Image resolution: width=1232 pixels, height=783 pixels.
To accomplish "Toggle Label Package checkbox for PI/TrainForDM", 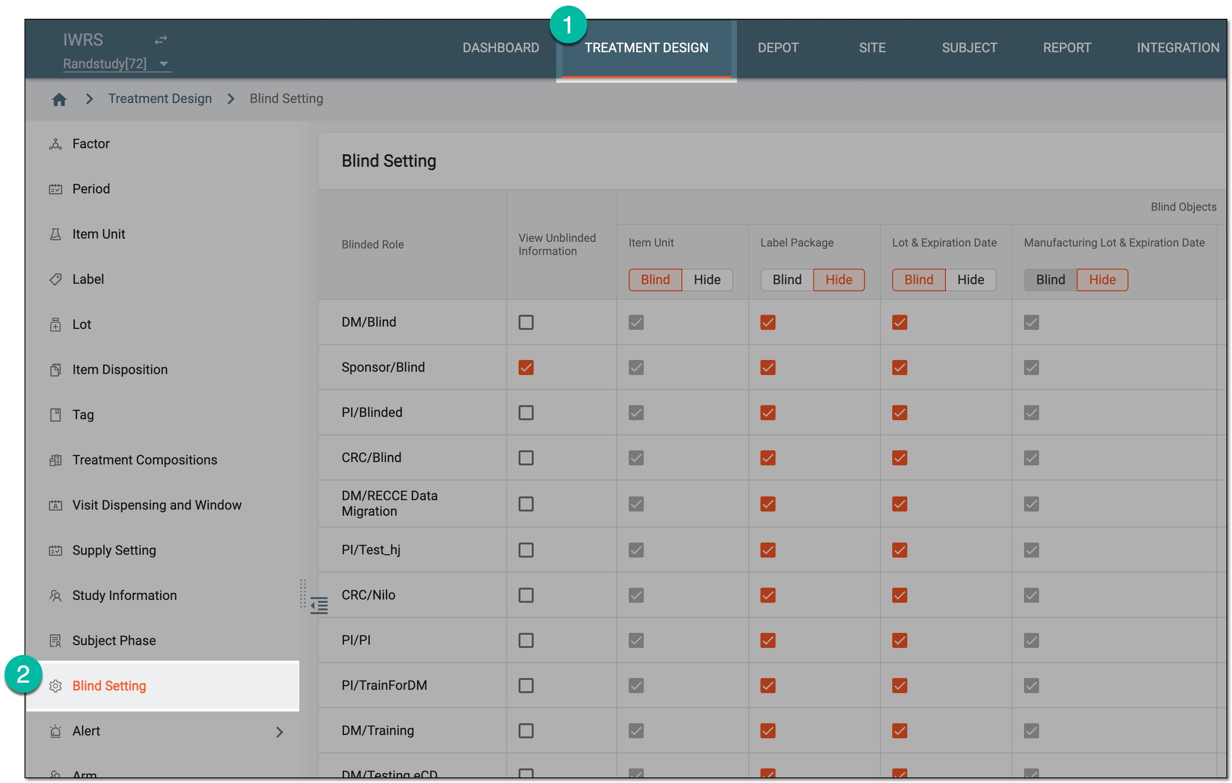I will pos(768,685).
